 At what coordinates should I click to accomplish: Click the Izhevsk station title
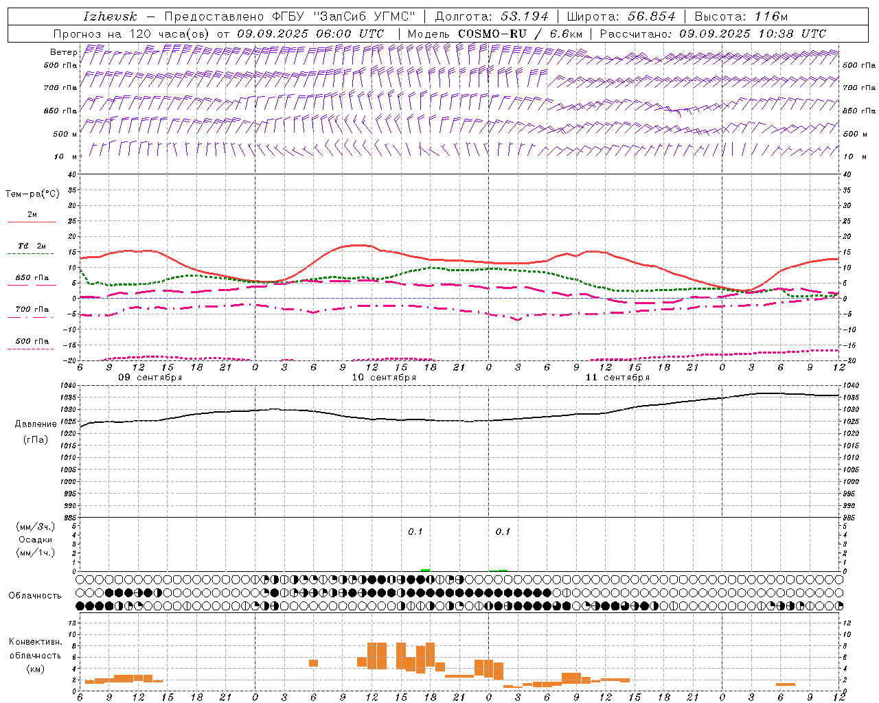coord(110,16)
